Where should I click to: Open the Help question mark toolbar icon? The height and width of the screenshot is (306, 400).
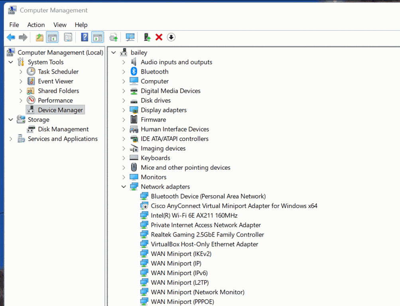coord(85,37)
